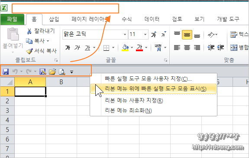Image resolution: width=249 pixels, height=158 pixels.
Task: Select 리본 메뉴 최소화
Action: [128, 110]
